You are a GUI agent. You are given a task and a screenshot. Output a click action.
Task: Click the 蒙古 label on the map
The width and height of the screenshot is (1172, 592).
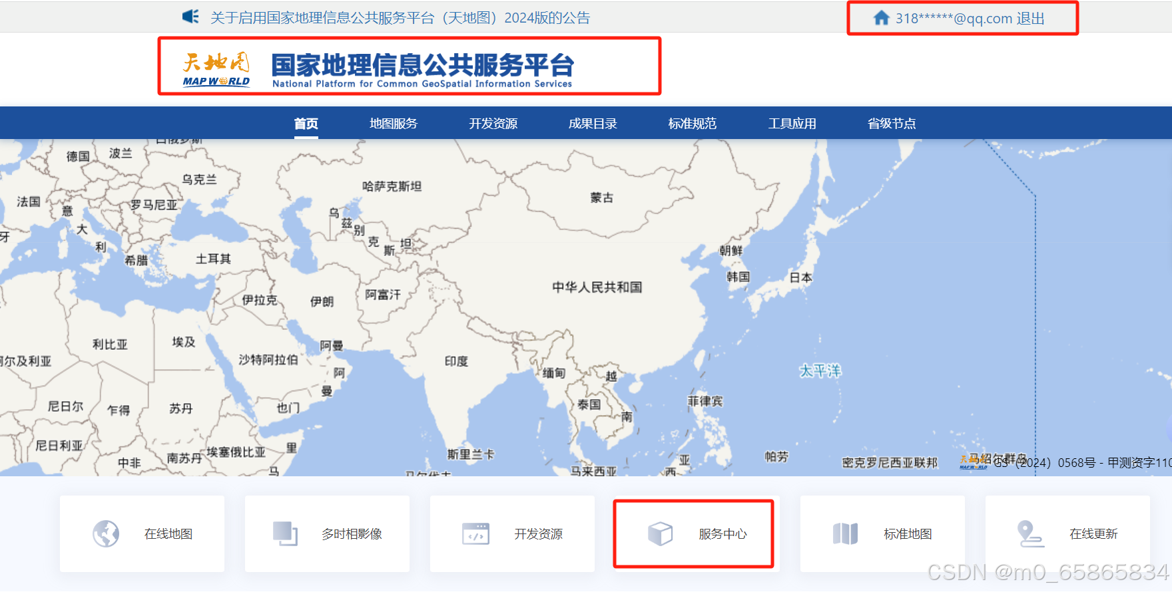pos(602,198)
